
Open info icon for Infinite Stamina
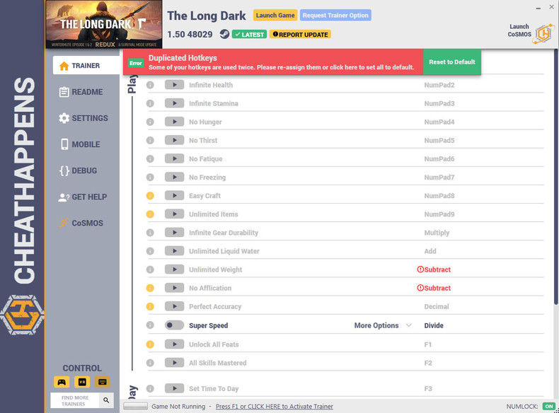tap(150, 104)
